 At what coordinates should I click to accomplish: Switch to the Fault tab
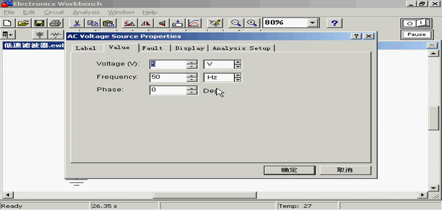153,48
